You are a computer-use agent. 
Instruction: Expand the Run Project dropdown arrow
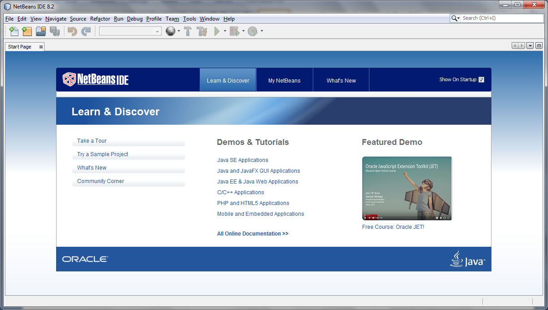click(225, 31)
